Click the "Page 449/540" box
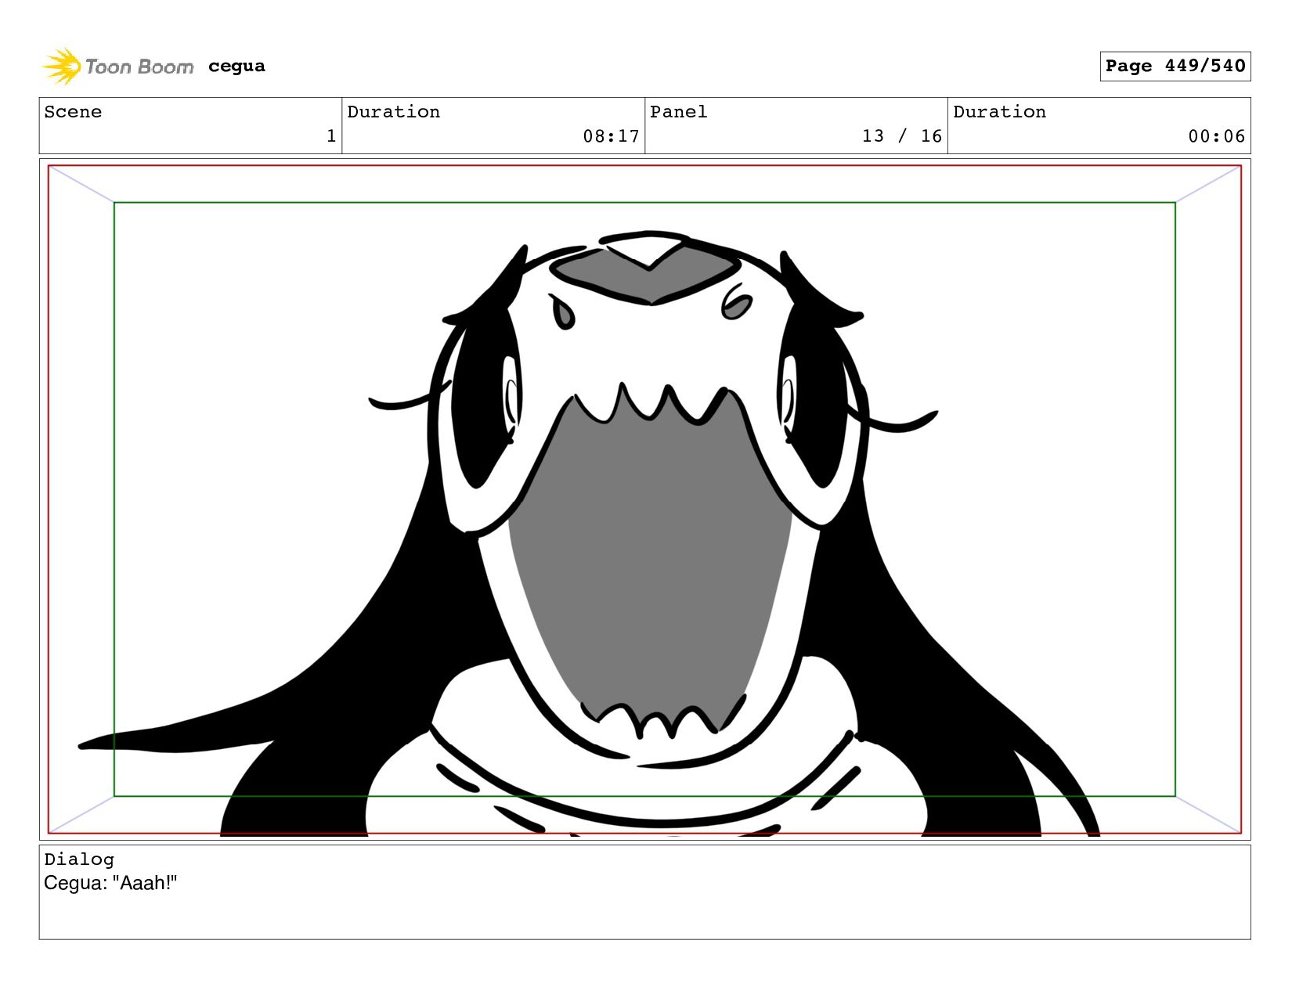The width and height of the screenshot is (1292, 998). pyautogui.click(x=1175, y=66)
